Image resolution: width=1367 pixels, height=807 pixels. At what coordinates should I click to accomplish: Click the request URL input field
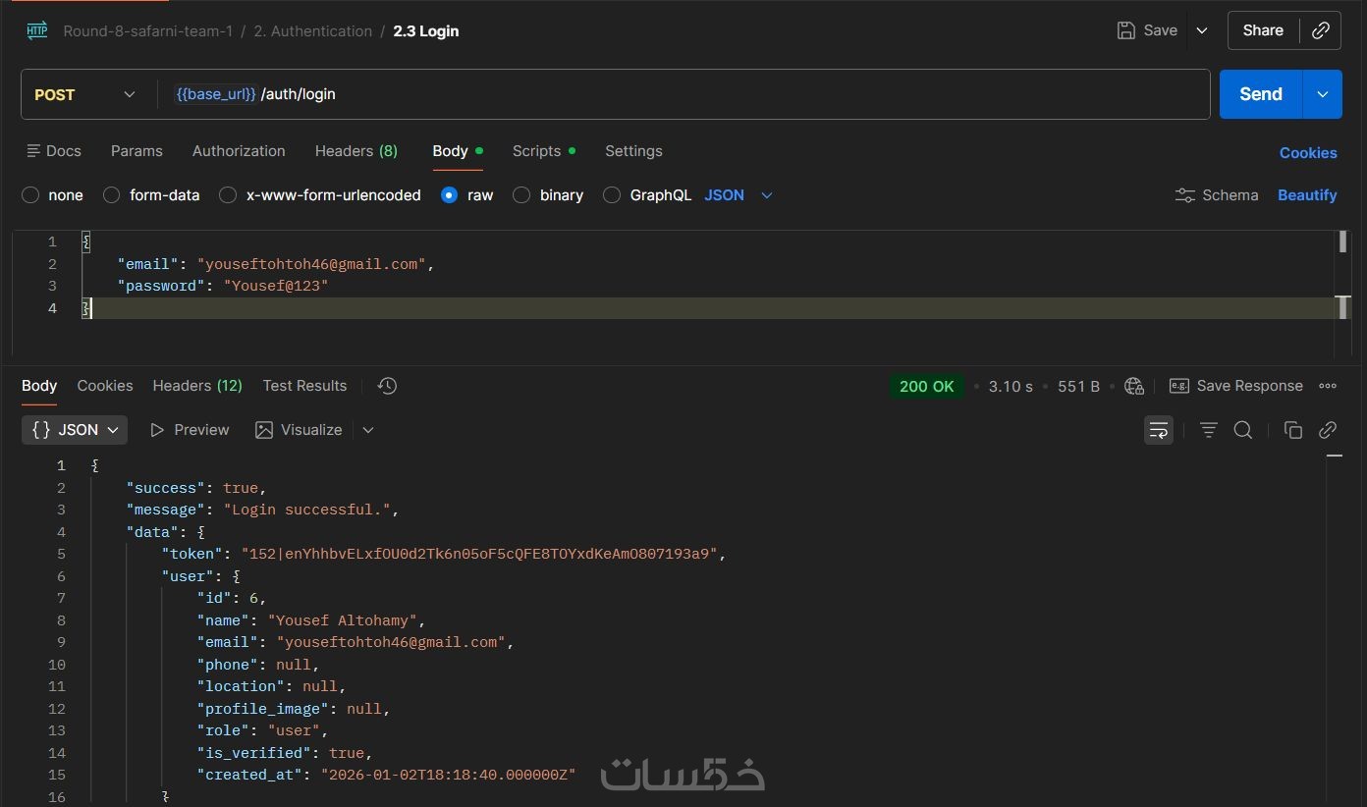[687, 94]
